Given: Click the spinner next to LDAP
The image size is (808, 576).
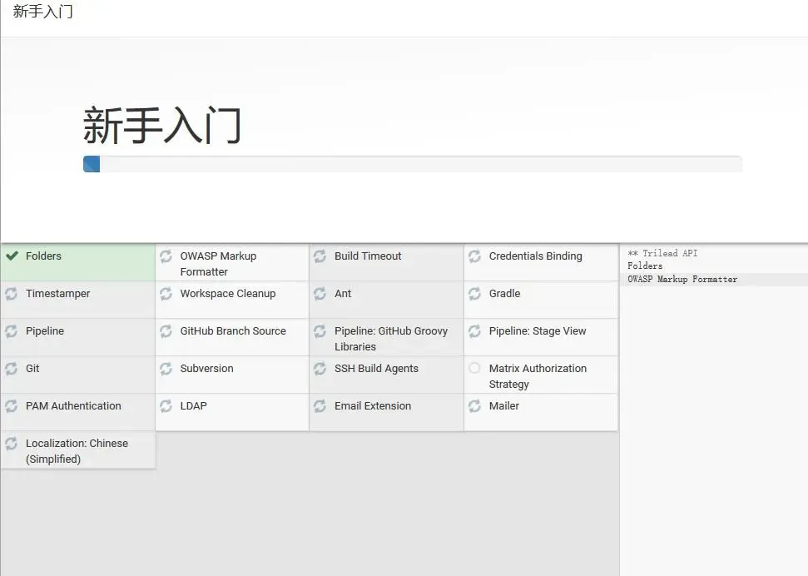Looking at the screenshot, I should 166,405.
